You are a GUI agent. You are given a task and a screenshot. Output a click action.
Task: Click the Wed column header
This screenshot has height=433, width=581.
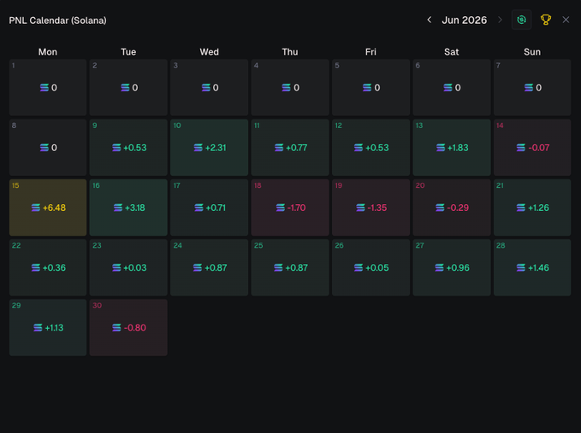click(x=209, y=52)
